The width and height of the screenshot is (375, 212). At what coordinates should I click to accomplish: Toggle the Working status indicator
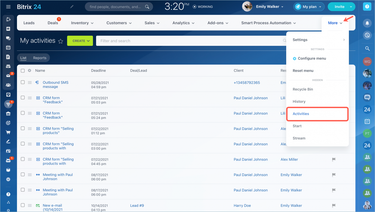[203, 7]
